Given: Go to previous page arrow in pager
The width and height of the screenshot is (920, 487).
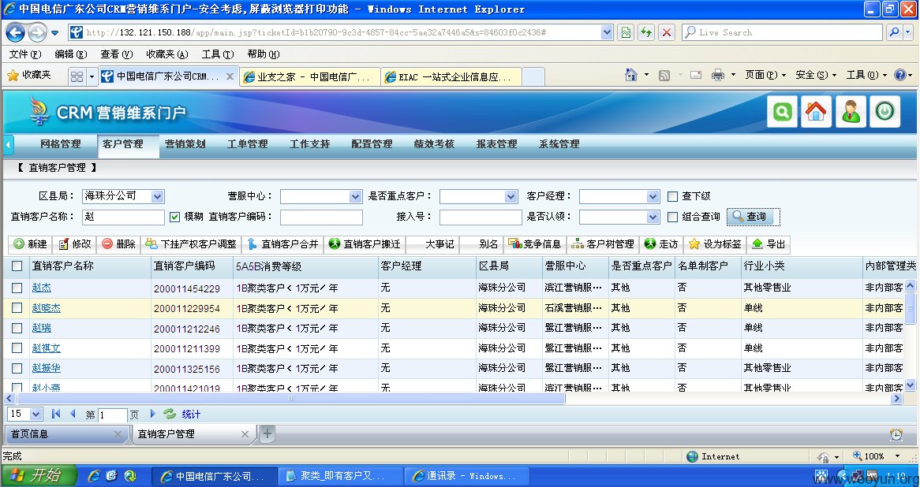Looking at the screenshot, I should [73, 414].
